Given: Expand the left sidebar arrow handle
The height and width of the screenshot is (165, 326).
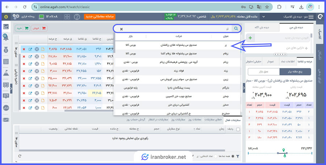Looking at the screenshot, I should click(11, 89).
